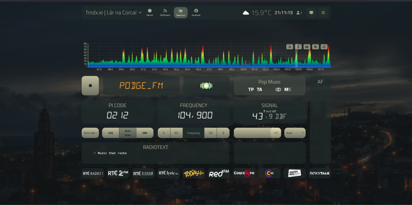This screenshot has width=412, height=205.
Task: Click the TP flag indicator
Action: click(251, 90)
